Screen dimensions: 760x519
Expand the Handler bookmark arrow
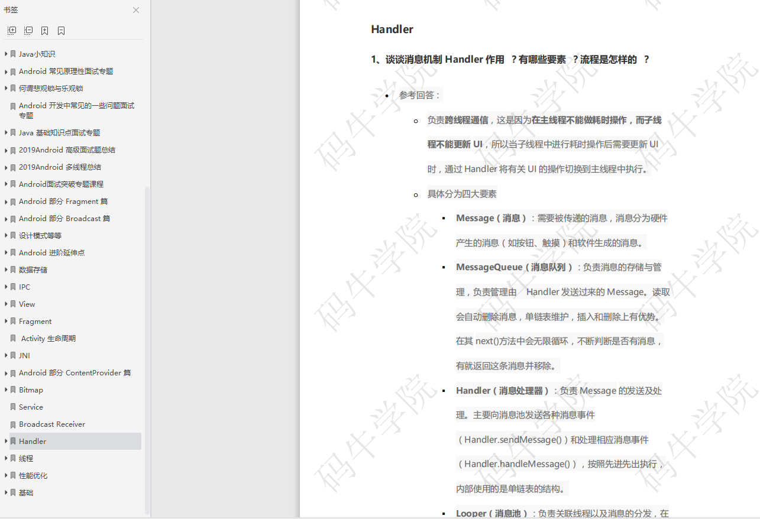pos(6,441)
